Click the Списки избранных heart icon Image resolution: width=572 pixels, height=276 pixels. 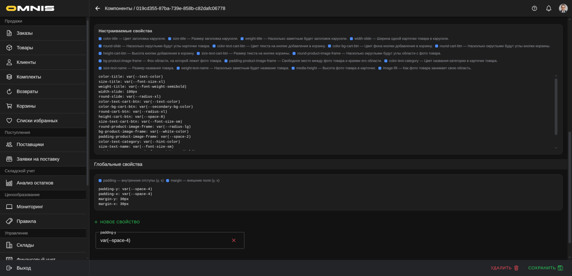[x=9, y=121]
